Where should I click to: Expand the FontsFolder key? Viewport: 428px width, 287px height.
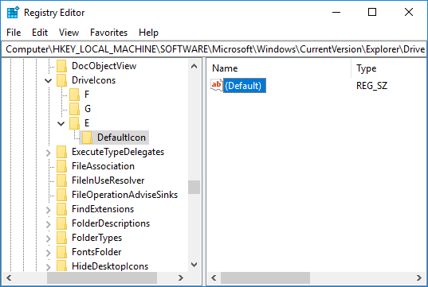pos(49,253)
